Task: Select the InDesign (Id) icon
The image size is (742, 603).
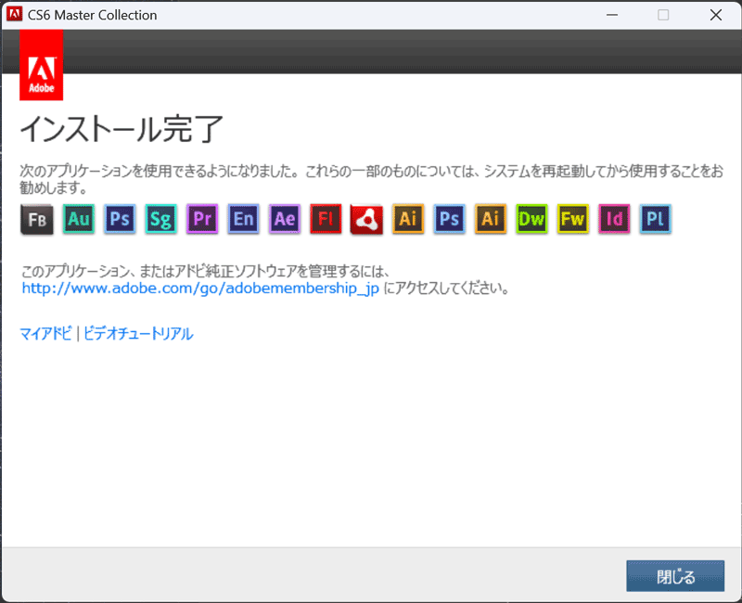Action: [614, 219]
